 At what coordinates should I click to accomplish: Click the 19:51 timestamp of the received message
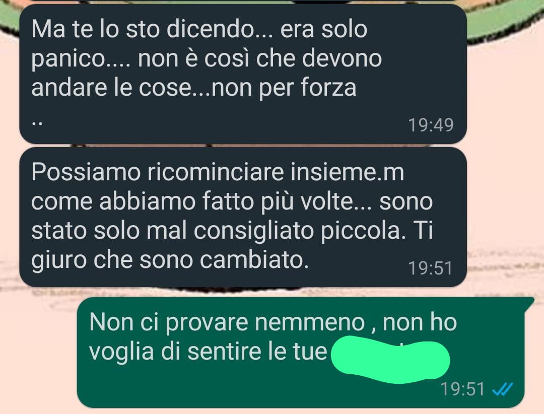tap(430, 268)
